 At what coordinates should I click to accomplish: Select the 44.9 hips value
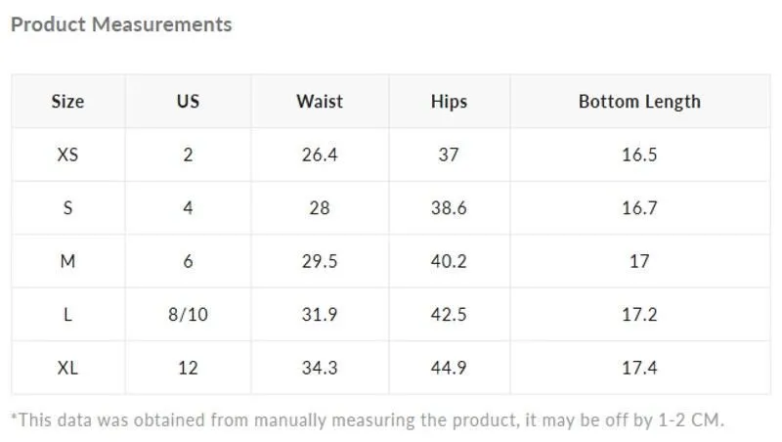(449, 368)
